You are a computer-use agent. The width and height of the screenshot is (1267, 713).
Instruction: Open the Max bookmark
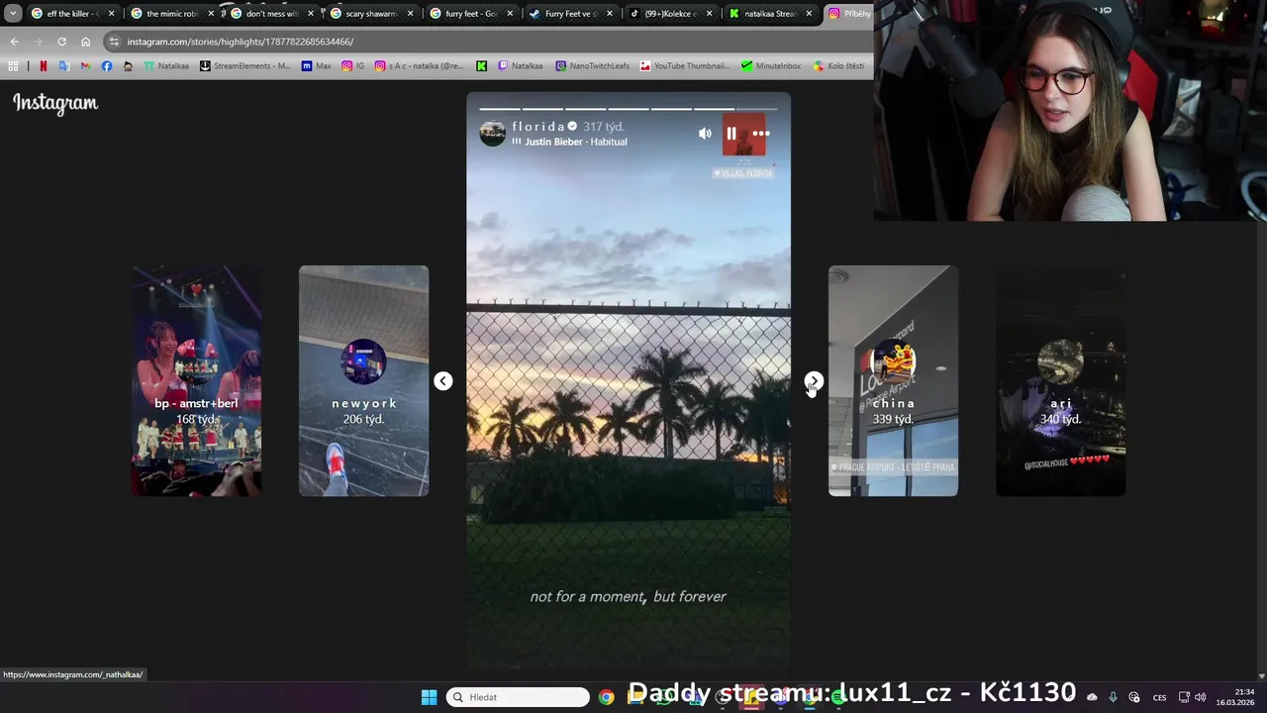tap(317, 66)
